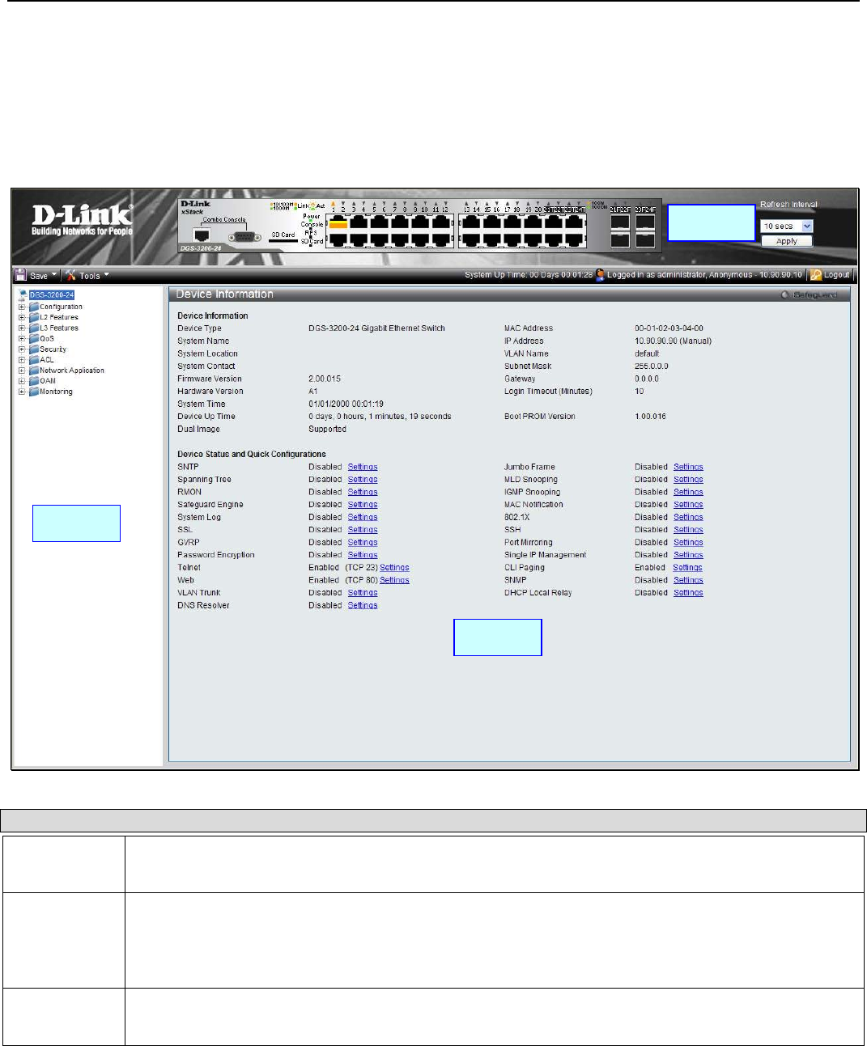This screenshot has height=1046, width=867.
Task: Expand the OAM tree node
Action: point(22,380)
